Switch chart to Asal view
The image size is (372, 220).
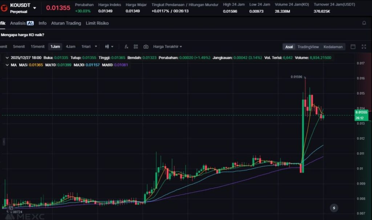(289, 47)
